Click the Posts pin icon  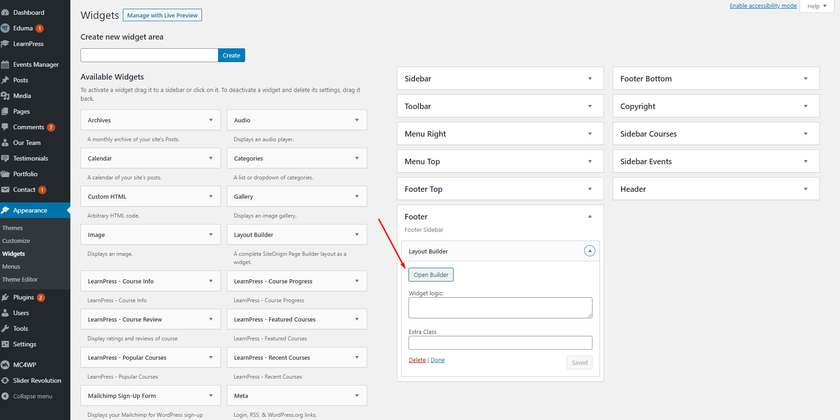coord(5,80)
